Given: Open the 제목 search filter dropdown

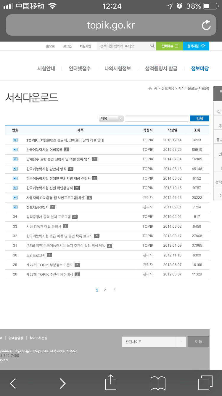Looking at the screenshot, I should coord(111,119).
